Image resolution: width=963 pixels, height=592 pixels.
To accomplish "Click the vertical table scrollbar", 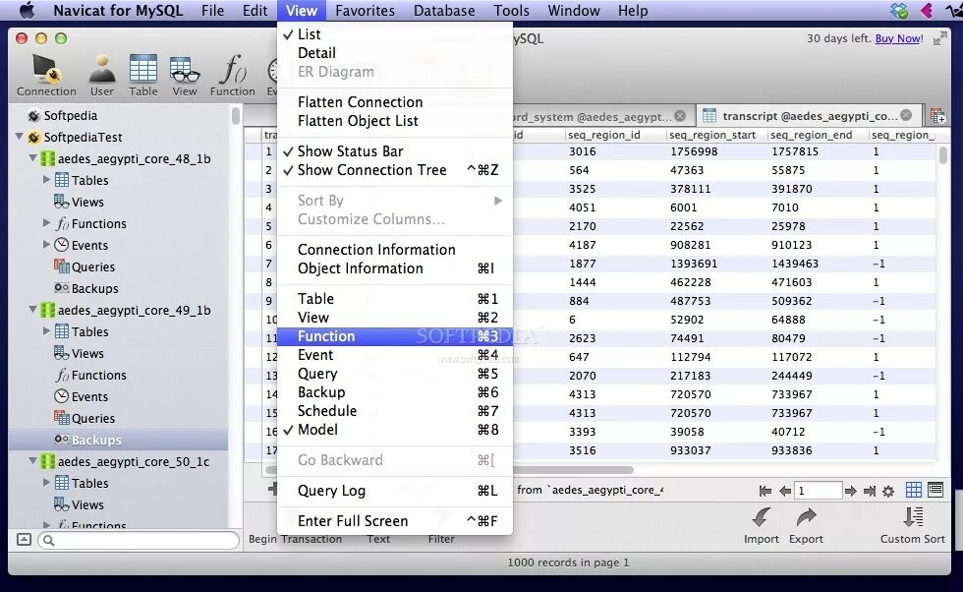I will coord(943,154).
